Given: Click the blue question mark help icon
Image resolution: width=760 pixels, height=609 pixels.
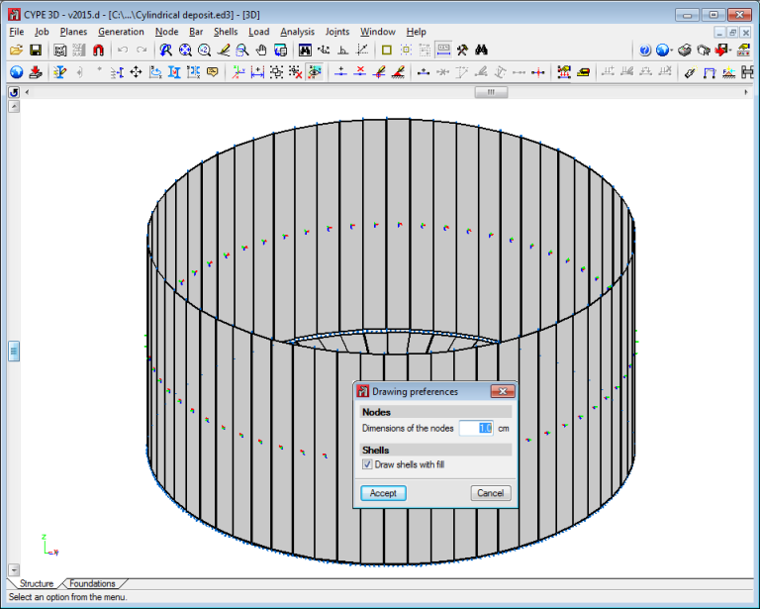Looking at the screenshot, I should coord(645,51).
